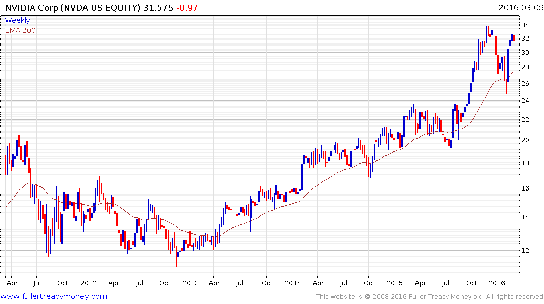Viewport: 544px width, 304px height.
Task: Click the 2016 year label on time axis
Action: [x=497, y=283]
